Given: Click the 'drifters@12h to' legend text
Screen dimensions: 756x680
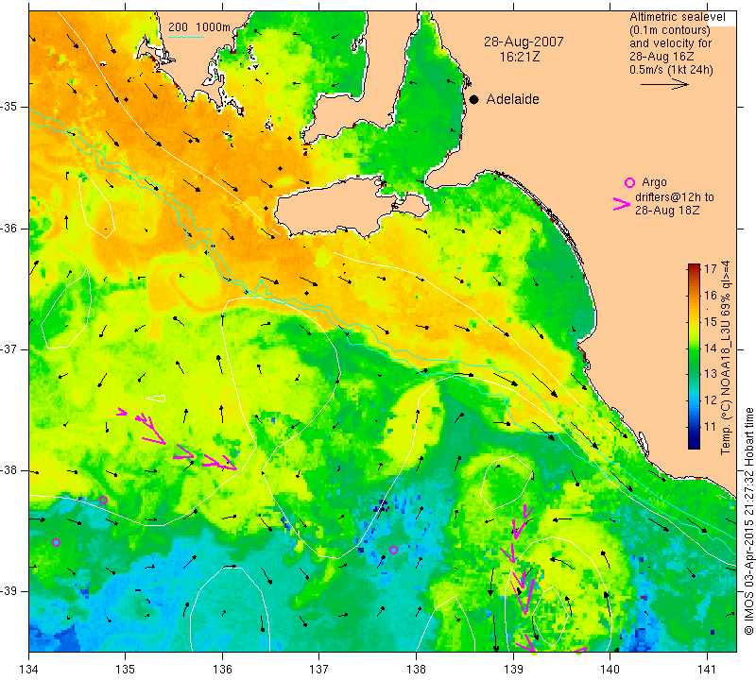Looking at the screenshot, I should point(675,197).
